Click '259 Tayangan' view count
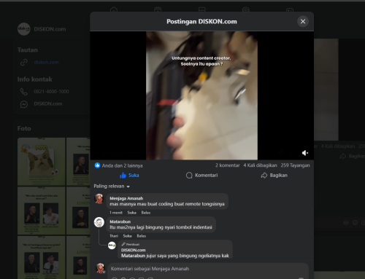Screen dimensions: 365x279 pos(295,165)
